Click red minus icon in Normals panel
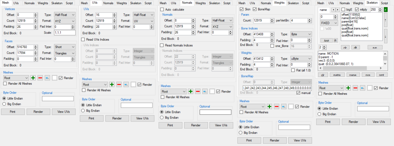The height and width of the screenshot is (146, 394). 198,91
